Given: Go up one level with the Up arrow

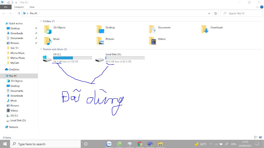Looking at the screenshot, I should pyautogui.click(x=19, y=13).
